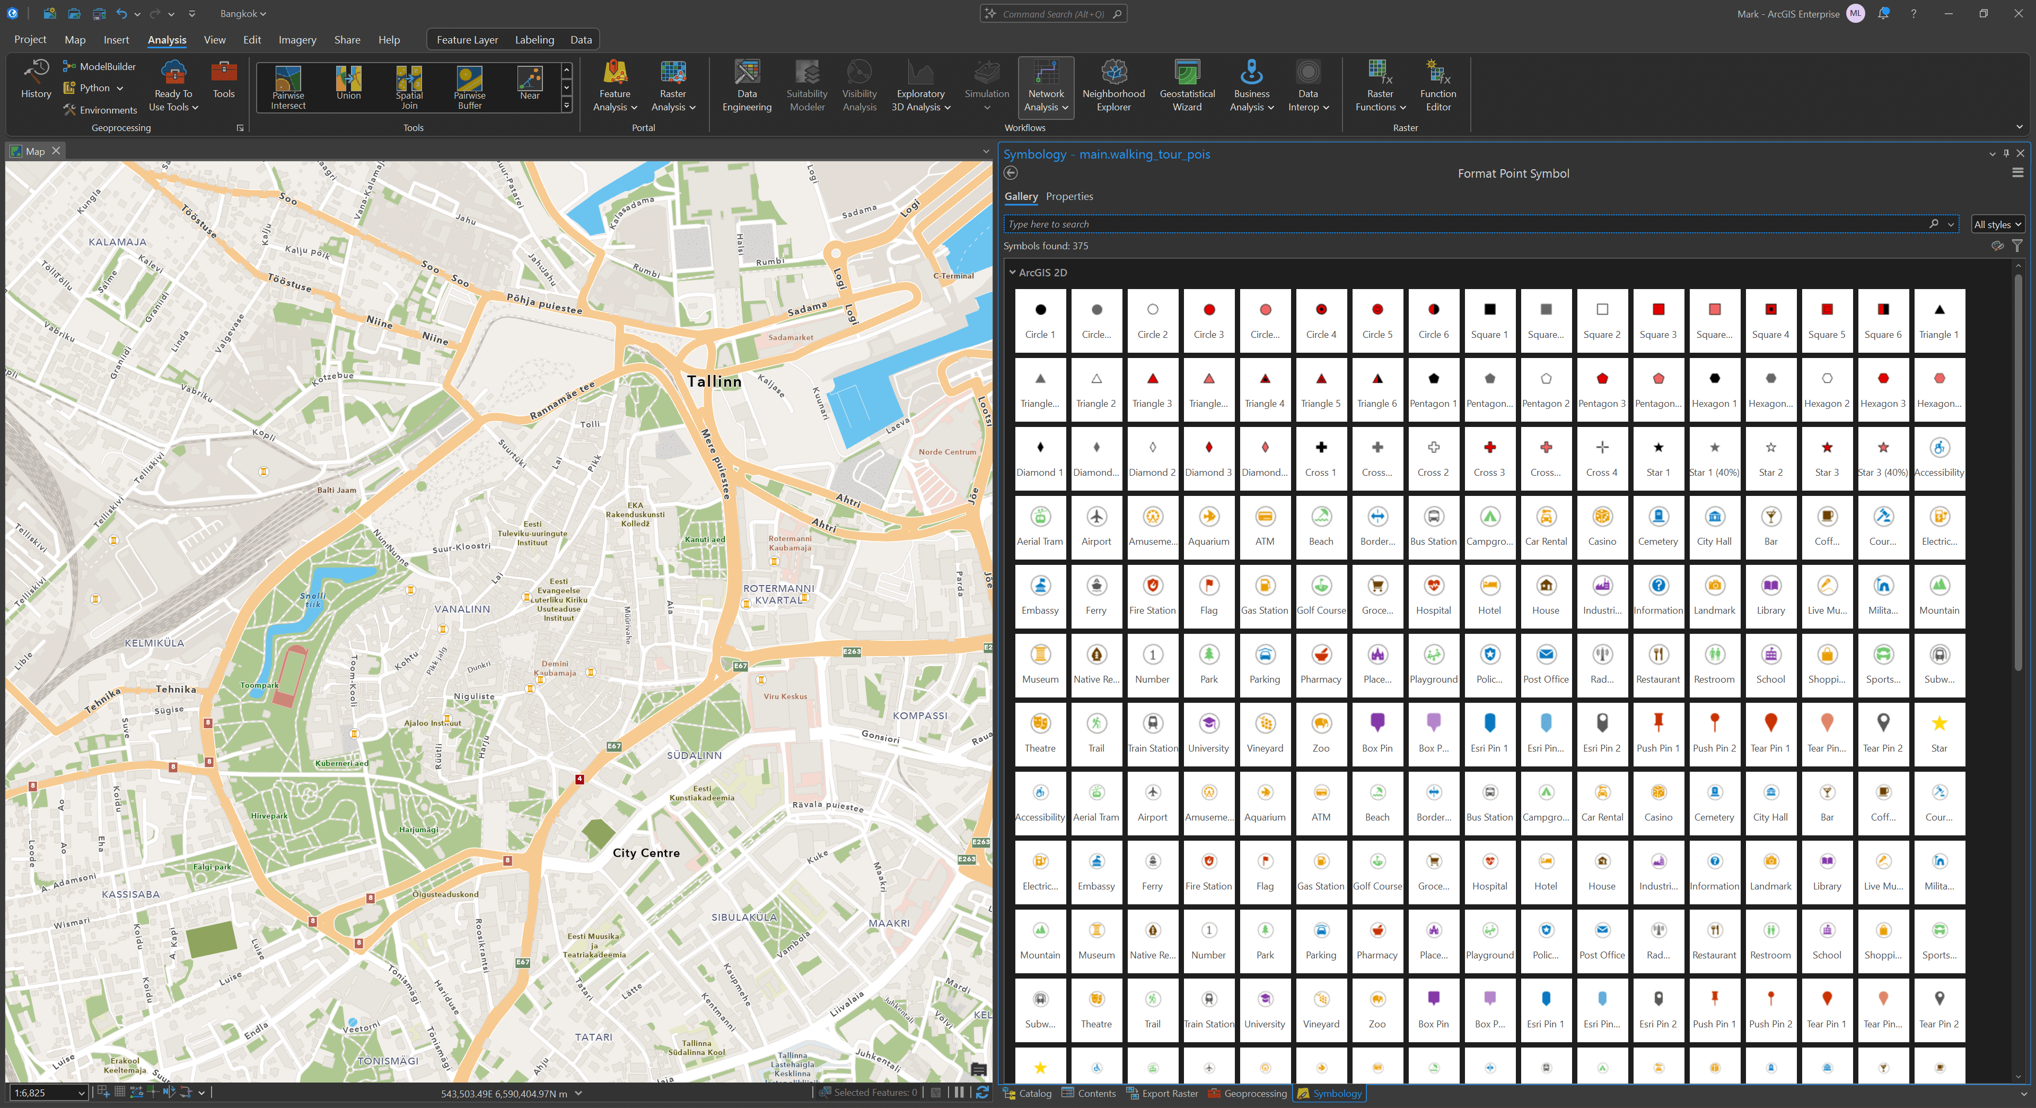Toggle the map grid in status bar
The width and height of the screenshot is (2036, 1108).
tap(120, 1092)
